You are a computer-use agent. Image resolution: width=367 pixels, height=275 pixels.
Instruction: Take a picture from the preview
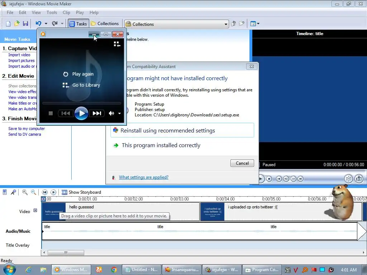point(359,179)
